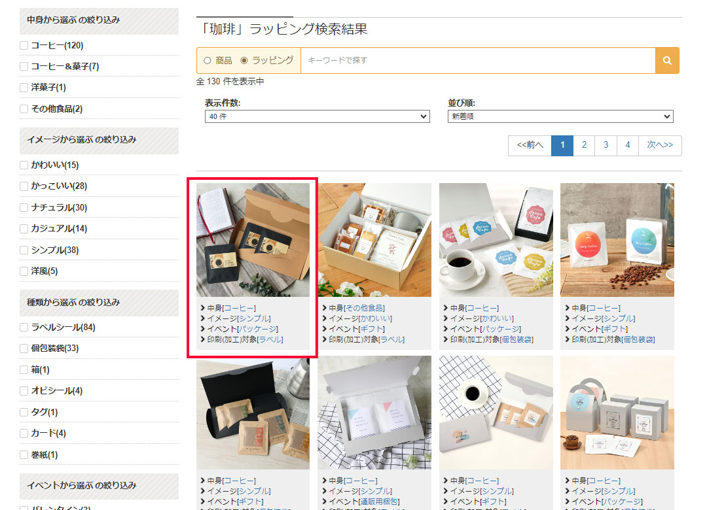The image size is (707, 510).
Task: Click the パッケージ link under the handled gift boxes card
Action: [622, 502]
